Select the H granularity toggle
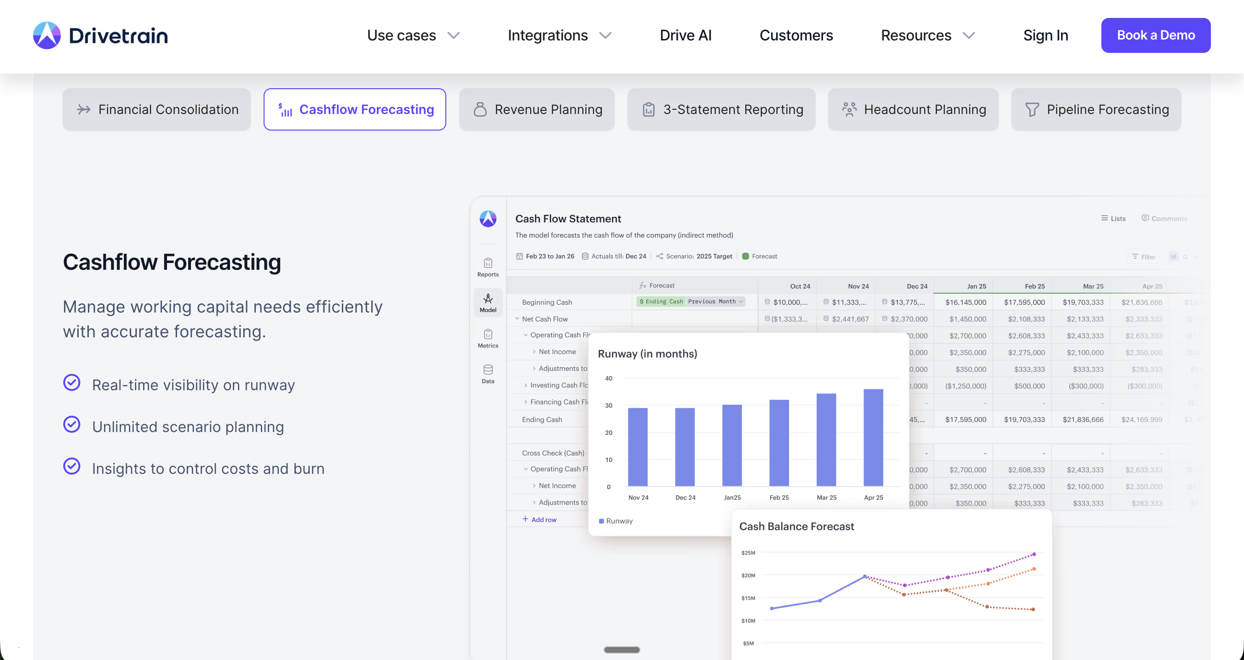 pos(1197,257)
